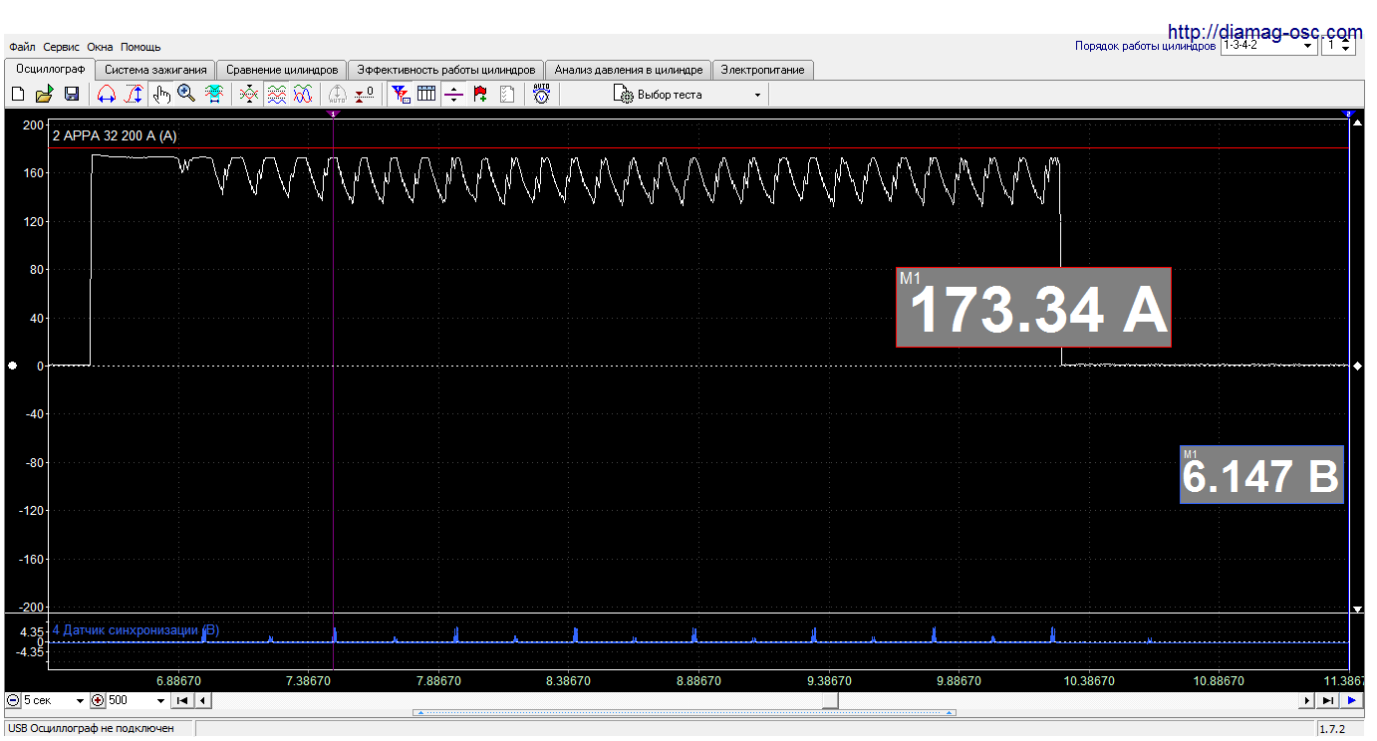
Task: Open the '5 сек' time scale dropdown
Action: tap(55, 700)
